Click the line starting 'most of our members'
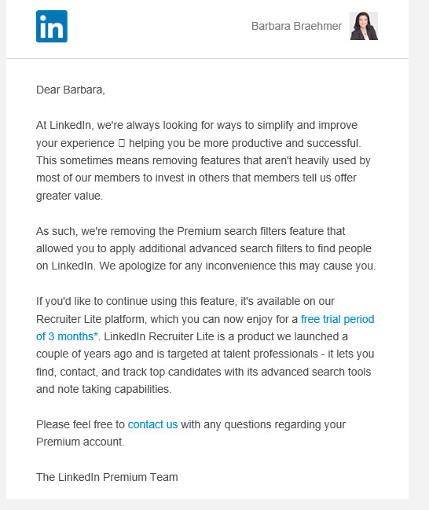 196,178
